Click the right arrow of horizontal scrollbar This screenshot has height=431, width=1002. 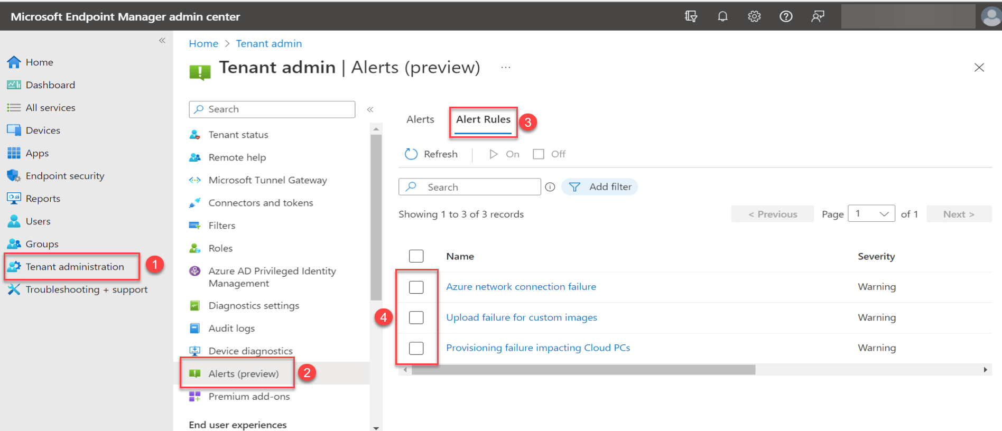point(985,370)
